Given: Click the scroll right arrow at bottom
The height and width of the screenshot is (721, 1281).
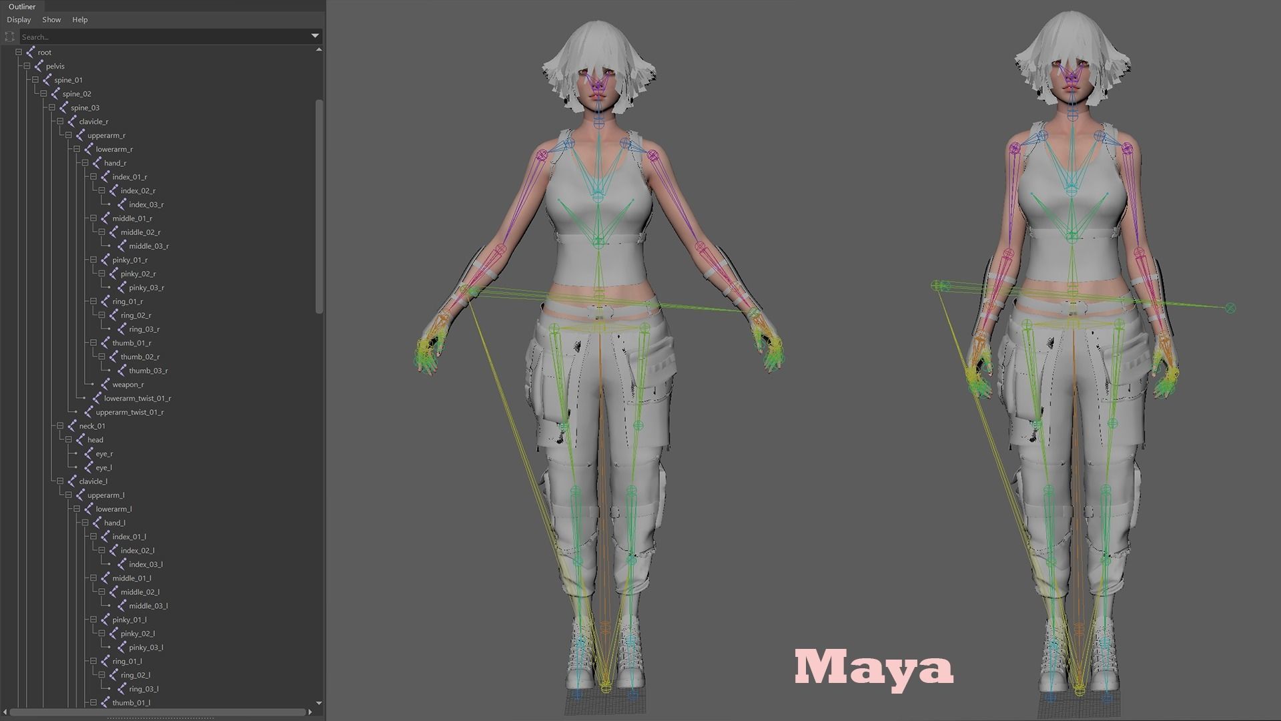Looking at the screenshot, I should point(310,712).
